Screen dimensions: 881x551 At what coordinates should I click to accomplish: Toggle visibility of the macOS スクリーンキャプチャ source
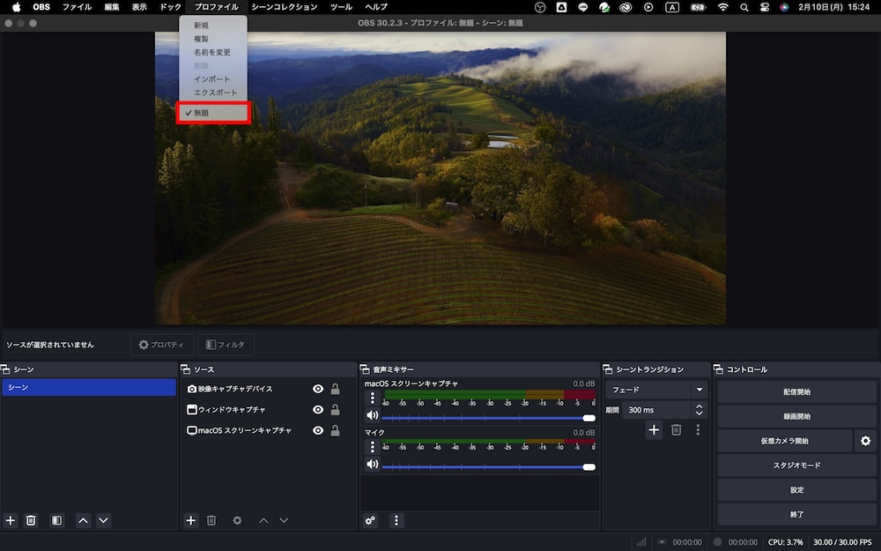pyautogui.click(x=318, y=431)
